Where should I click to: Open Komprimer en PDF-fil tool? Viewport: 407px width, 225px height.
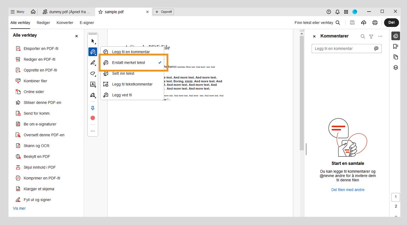coord(42,178)
